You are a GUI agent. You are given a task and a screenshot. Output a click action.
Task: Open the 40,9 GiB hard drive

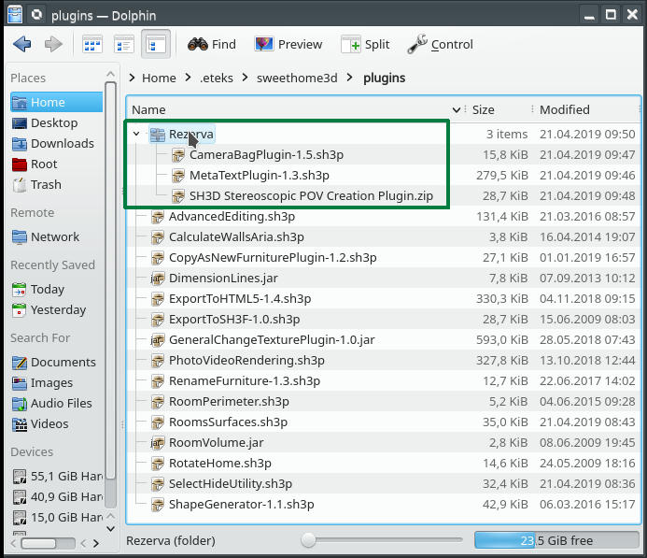click(x=57, y=497)
